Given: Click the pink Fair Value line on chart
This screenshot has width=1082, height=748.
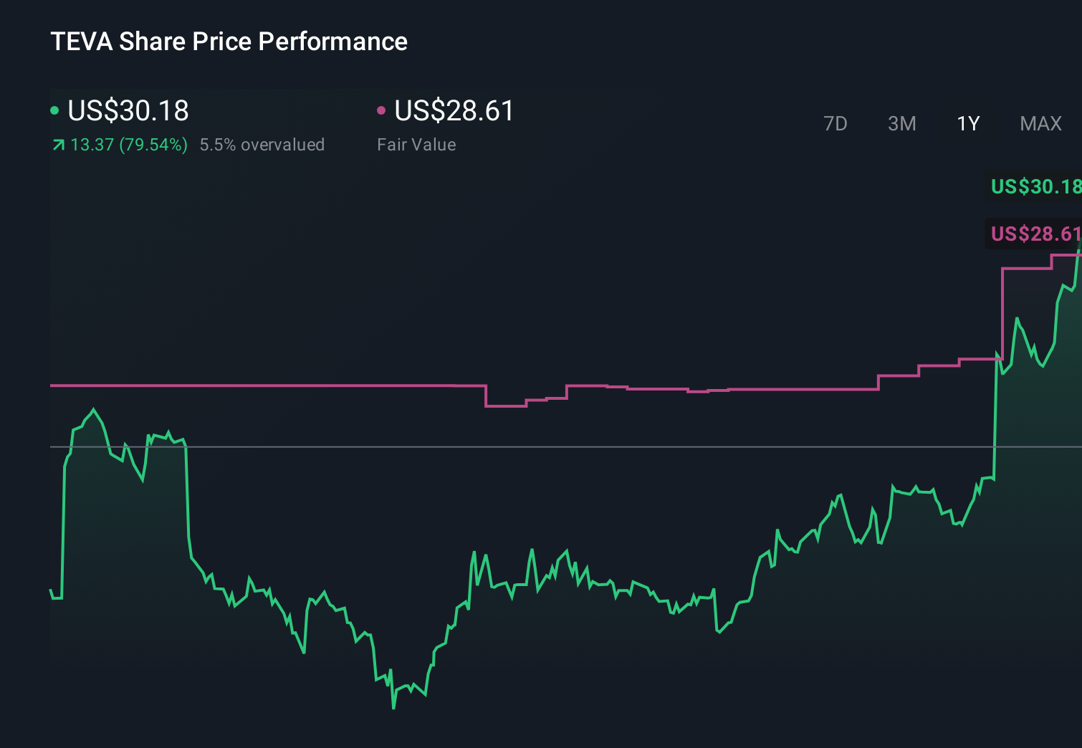Looking at the screenshot, I should click(x=287, y=385).
